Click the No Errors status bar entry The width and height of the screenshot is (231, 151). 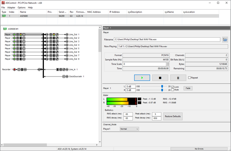[x=199, y=149]
